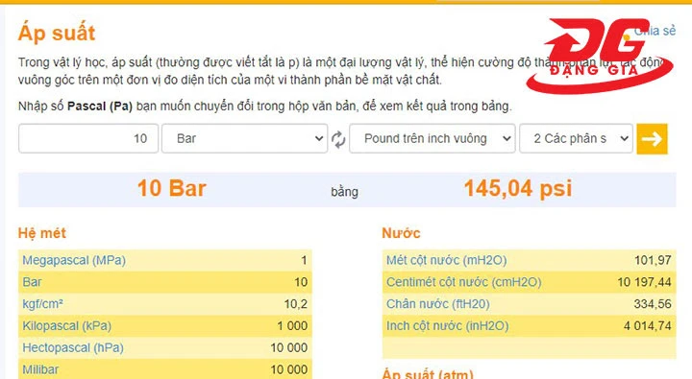Click the value 1 in Megapascal row
The height and width of the screenshot is (379, 692).
[x=304, y=260]
